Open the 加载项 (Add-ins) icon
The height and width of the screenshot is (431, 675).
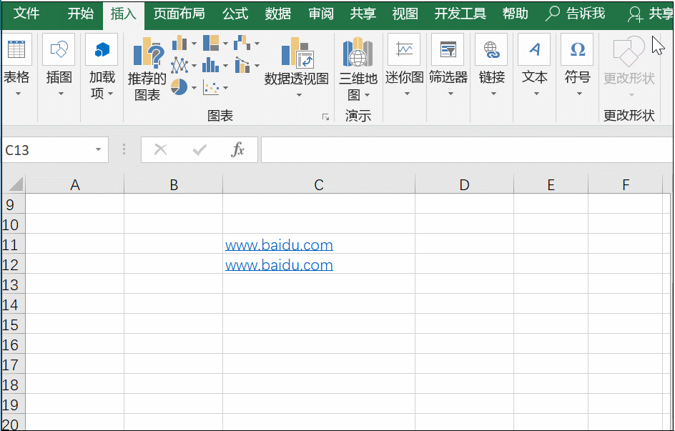[102, 50]
